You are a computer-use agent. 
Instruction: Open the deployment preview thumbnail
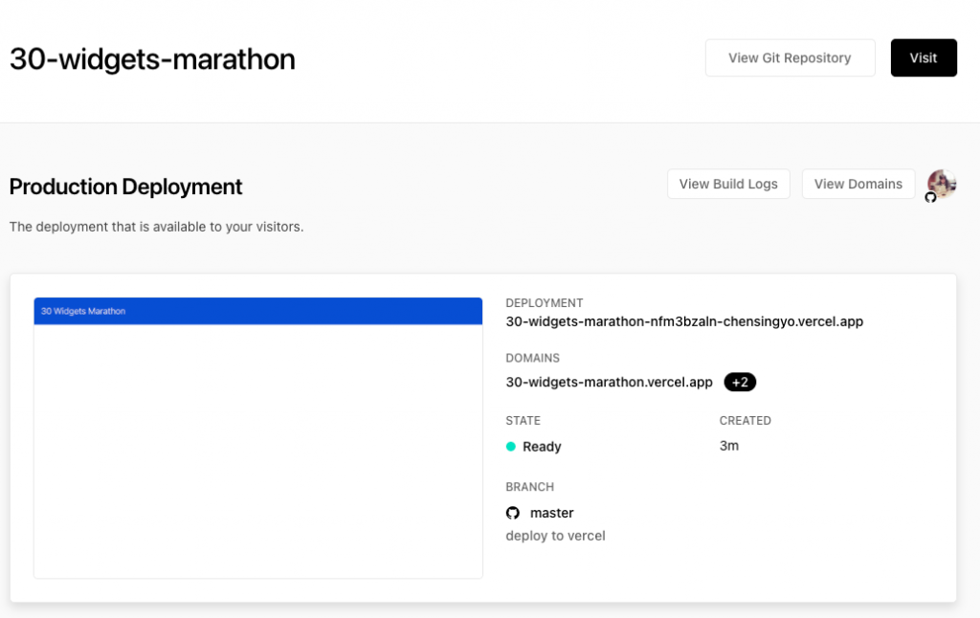tap(258, 437)
